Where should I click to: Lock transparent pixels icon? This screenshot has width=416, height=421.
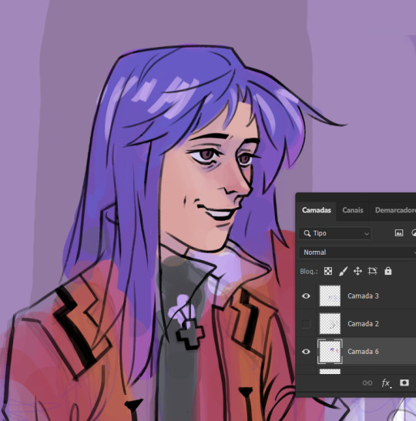point(328,271)
